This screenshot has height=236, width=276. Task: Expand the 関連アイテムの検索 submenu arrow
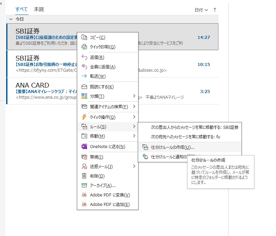134,106
